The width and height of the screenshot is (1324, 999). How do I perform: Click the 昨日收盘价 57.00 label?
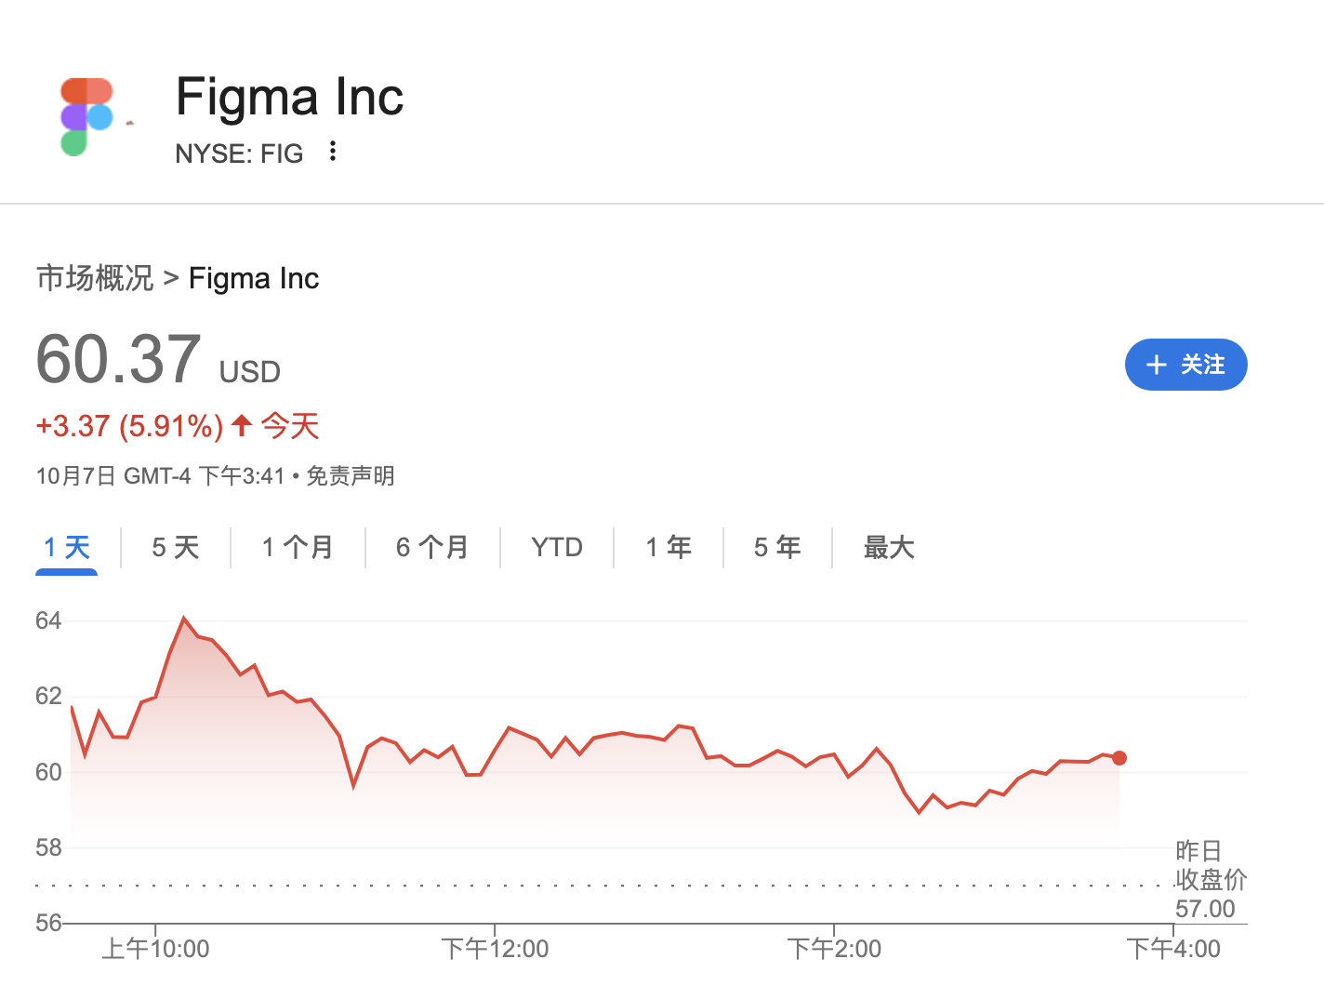(x=1209, y=880)
